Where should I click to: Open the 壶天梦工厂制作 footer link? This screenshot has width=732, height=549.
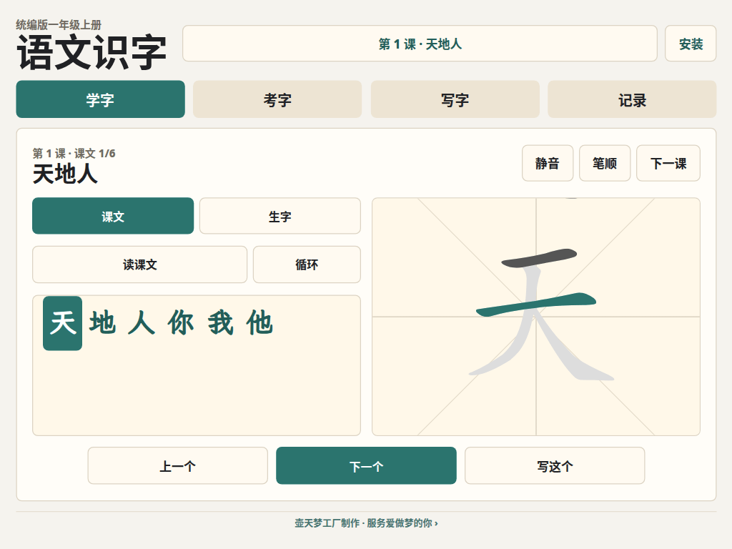pyautogui.click(x=366, y=523)
